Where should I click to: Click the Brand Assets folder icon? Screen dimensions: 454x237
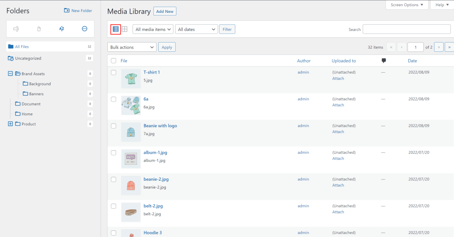click(x=18, y=74)
